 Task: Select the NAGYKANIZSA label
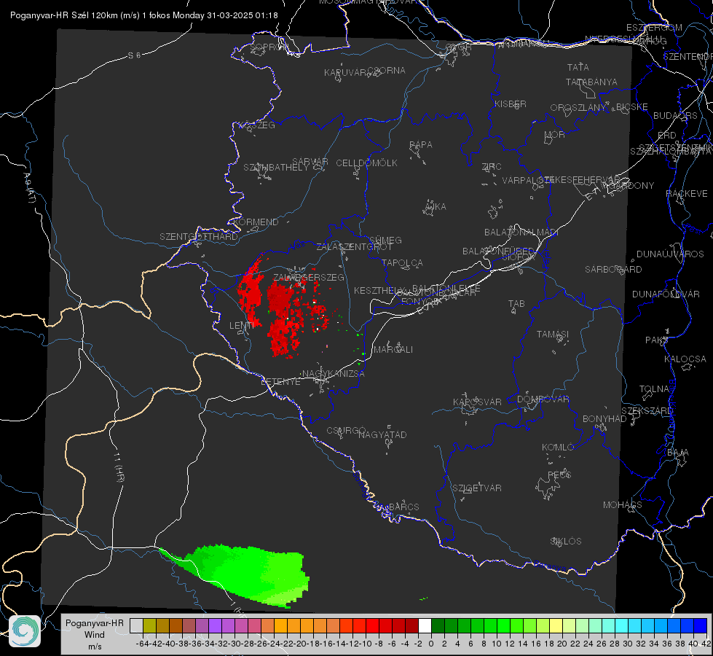coord(334,374)
